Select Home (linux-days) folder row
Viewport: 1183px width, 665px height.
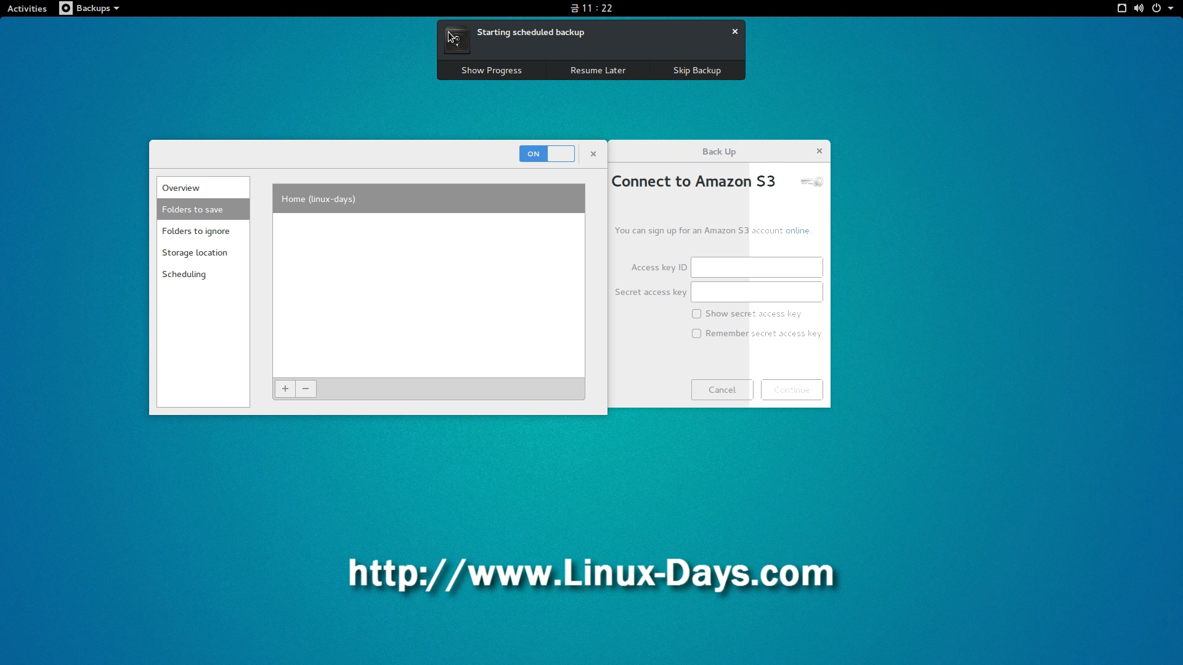pos(429,199)
